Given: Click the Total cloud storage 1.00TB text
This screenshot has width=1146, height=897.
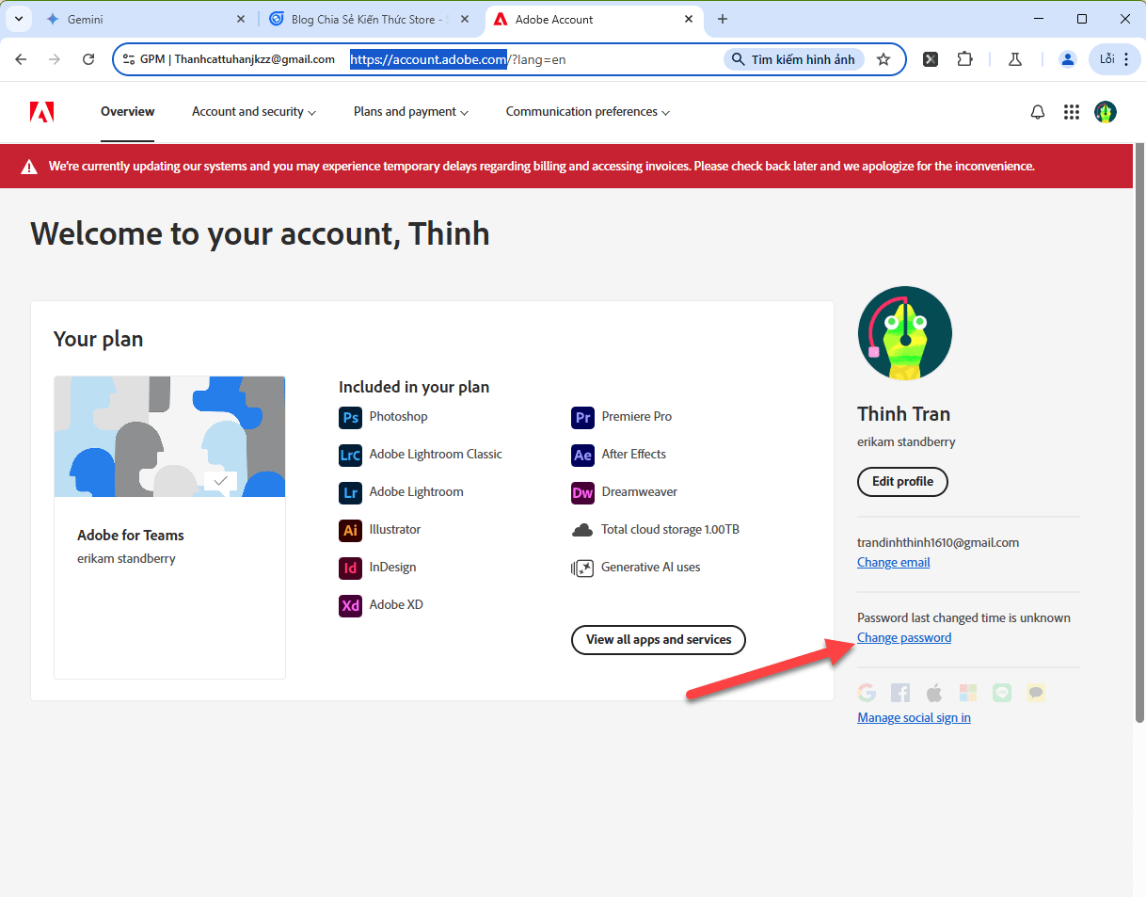Looking at the screenshot, I should [x=671, y=530].
